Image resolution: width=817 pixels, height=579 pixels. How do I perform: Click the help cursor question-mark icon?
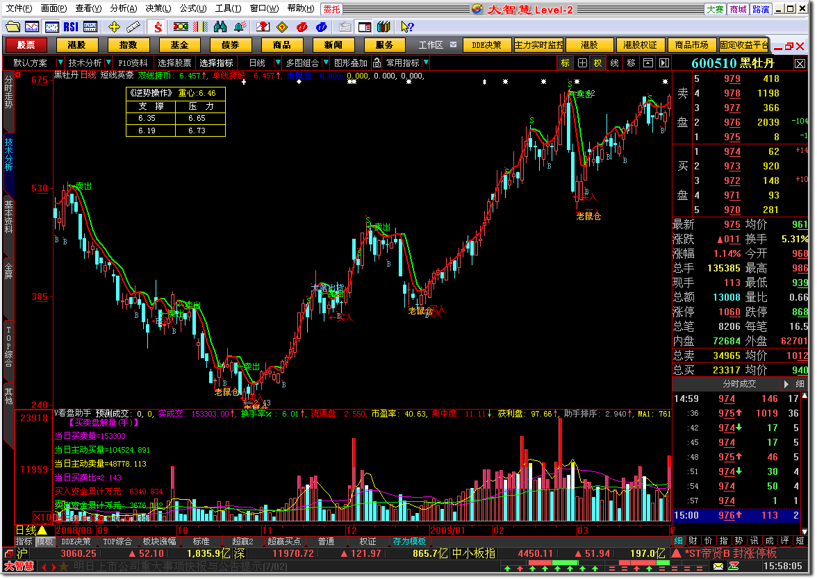(407, 26)
